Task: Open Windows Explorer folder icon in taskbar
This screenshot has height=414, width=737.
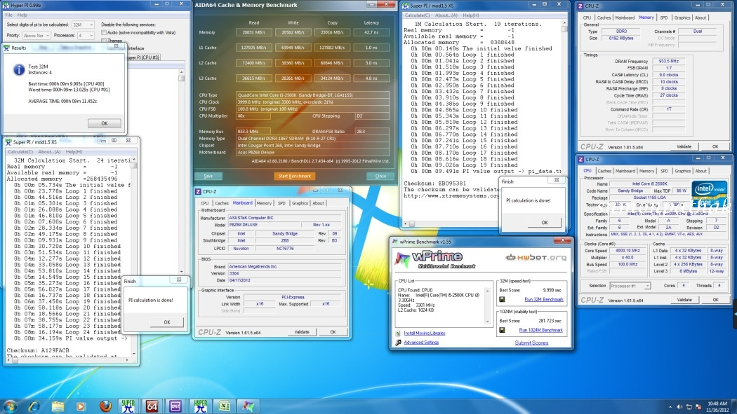Action: point(58,406)
